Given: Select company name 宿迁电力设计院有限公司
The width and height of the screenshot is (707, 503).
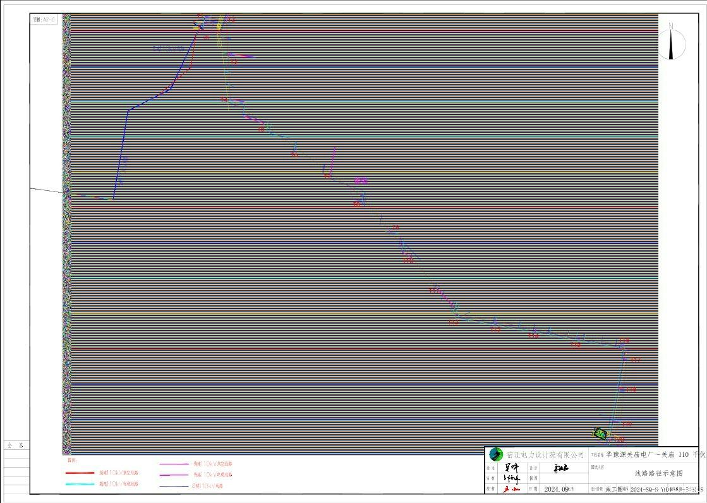Looking at the screenshot, I should 545,455.
